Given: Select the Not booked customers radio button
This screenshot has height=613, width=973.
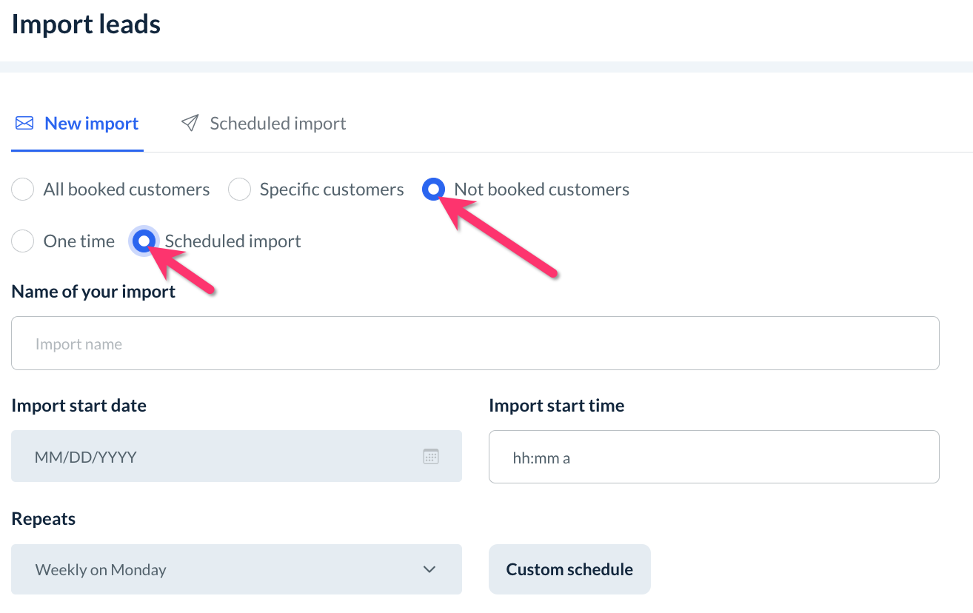Looking at the screenshot, I should tap(433, 190).
